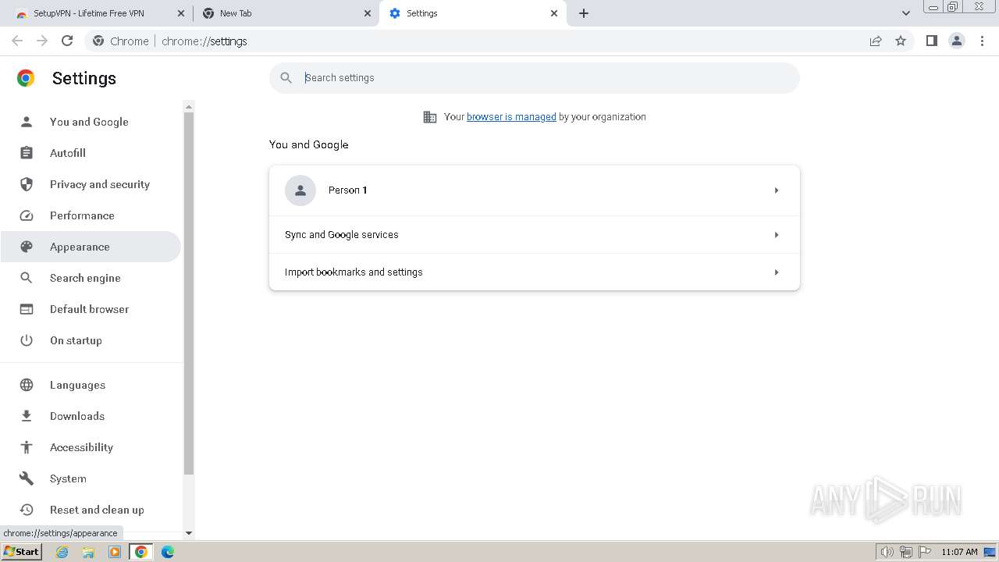Close the Settings tab
Viewport: 999px width, 562px height.
tap(554, 13)
